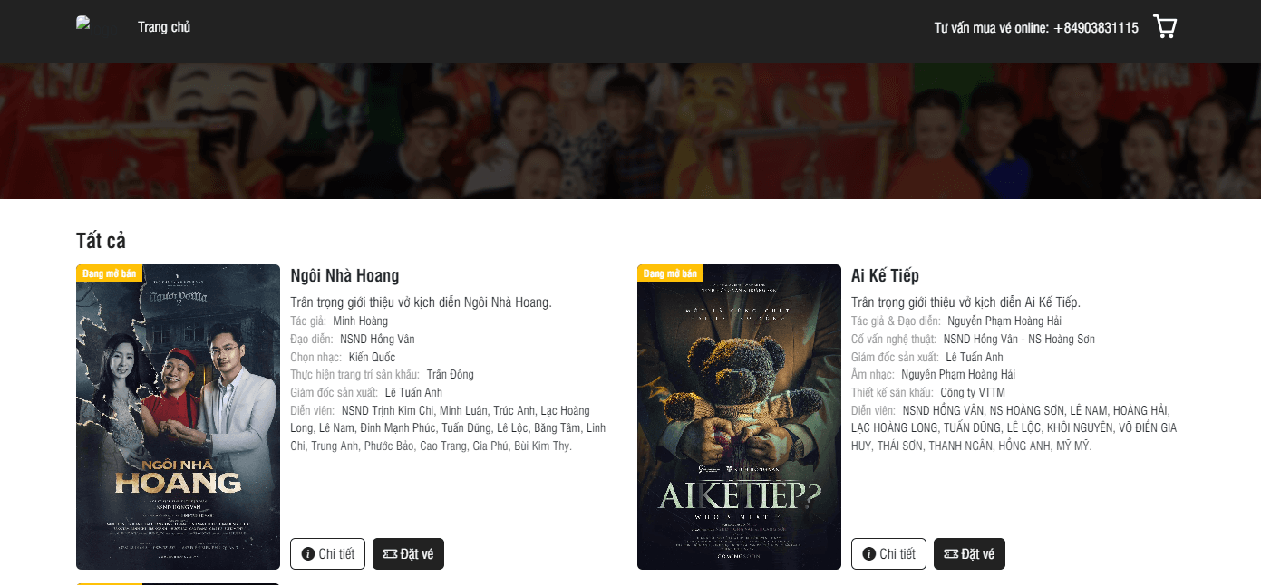Click the hotline number +84903831115
The height and width of the screenshot is (585, 1261).
[1096, 28]
